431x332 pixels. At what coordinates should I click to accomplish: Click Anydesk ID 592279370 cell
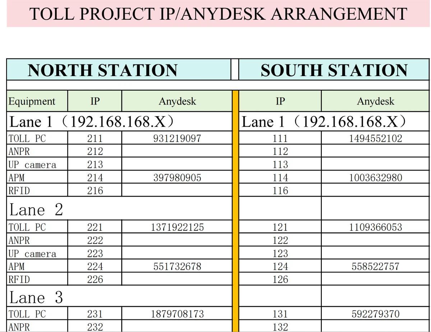(x=376, y=314)
